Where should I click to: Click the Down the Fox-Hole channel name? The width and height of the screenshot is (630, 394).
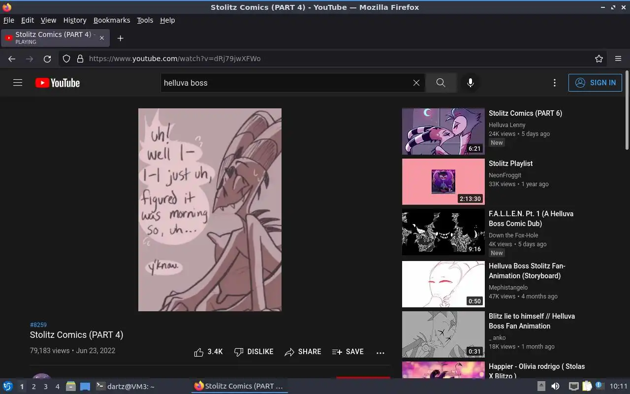pyautogui.click(x=513, y=235)
